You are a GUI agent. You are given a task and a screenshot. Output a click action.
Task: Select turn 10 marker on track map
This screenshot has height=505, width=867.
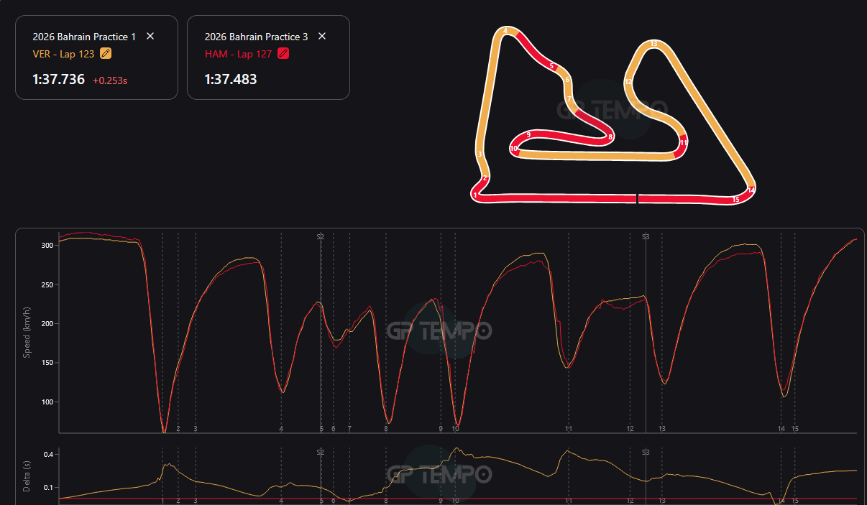point(513,149)
